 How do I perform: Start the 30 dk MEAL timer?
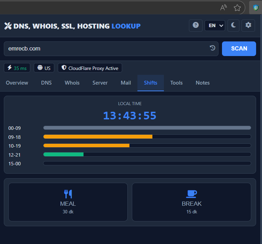(68, 202)
